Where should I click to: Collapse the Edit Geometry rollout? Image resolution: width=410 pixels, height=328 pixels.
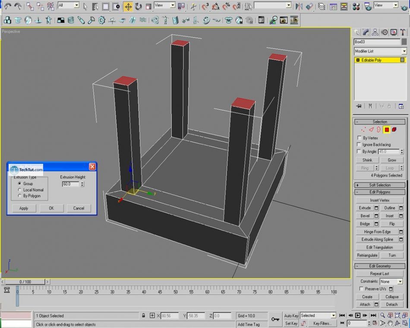[x=379, y=266]
